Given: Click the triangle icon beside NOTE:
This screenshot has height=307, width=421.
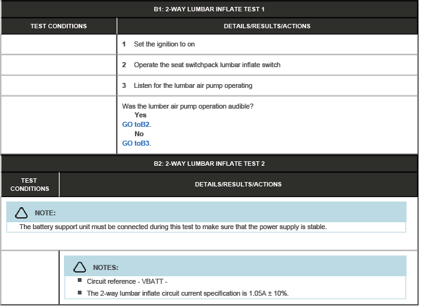Looking at the screenshot, I should point(21,212).
